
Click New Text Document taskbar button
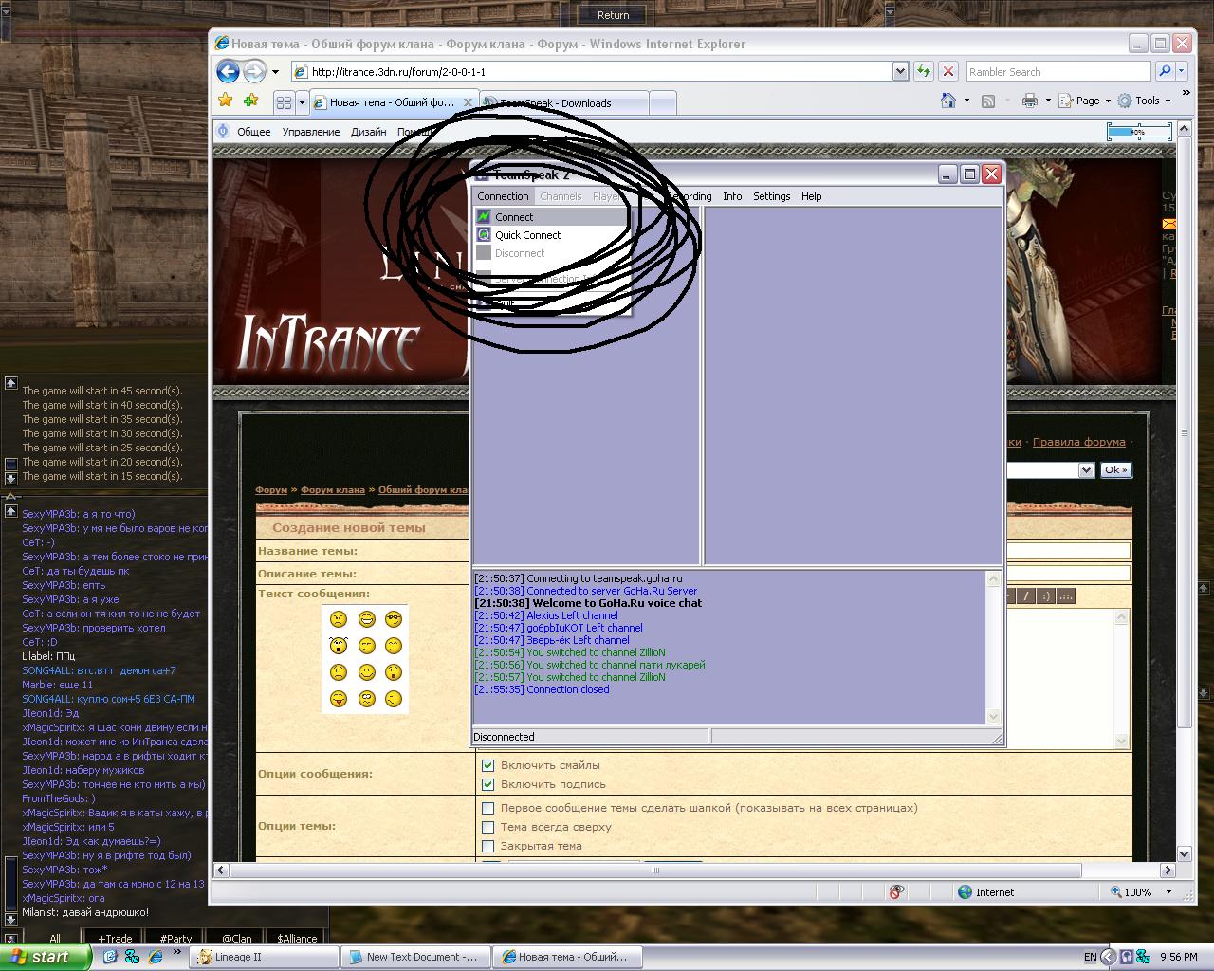[415, 957]
